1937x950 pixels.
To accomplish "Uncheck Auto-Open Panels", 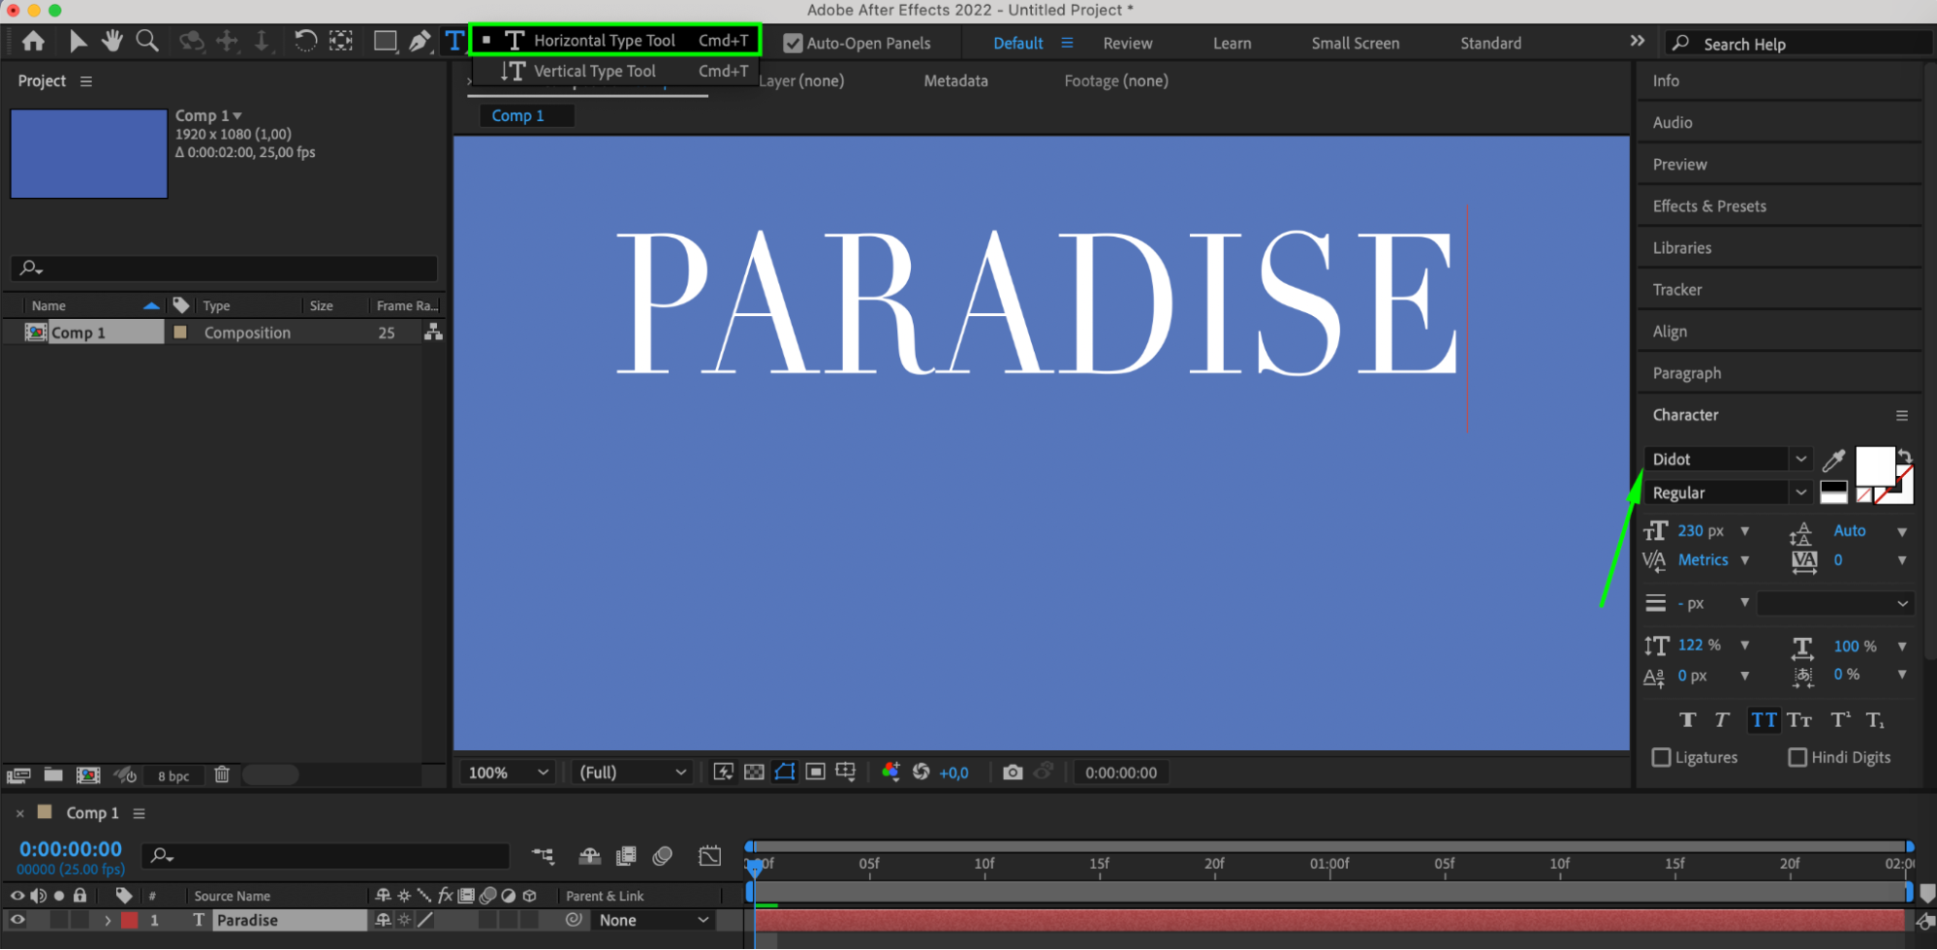I will point(793,44).
